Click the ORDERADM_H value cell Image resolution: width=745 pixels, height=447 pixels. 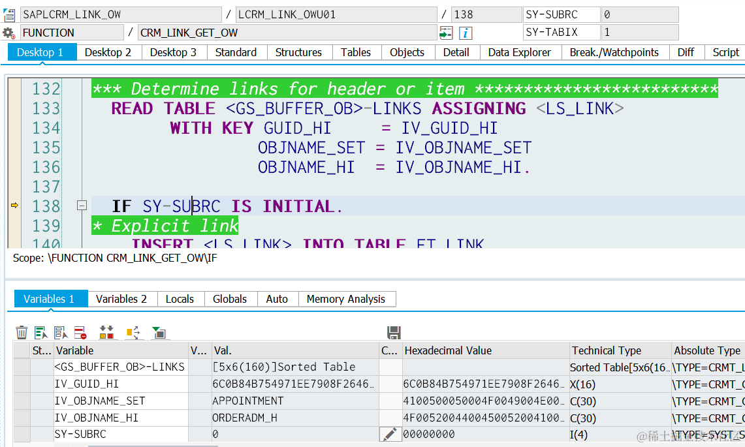295,418
